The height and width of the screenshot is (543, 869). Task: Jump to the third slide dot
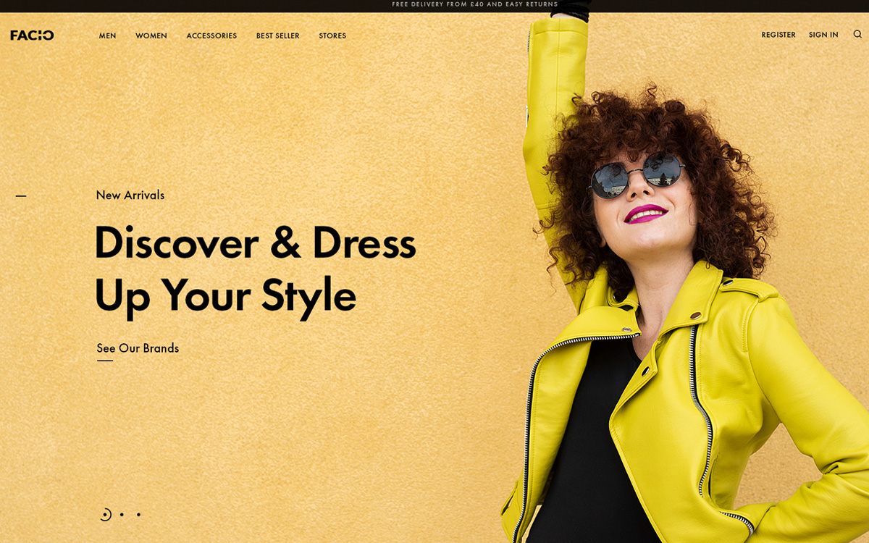coord(138,515)
